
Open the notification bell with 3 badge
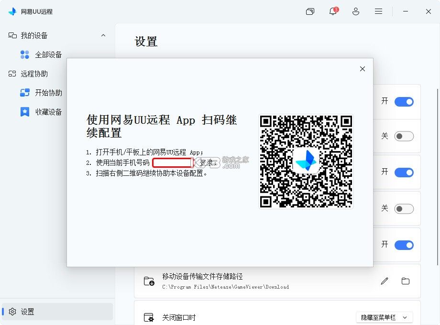coord(333,11)
